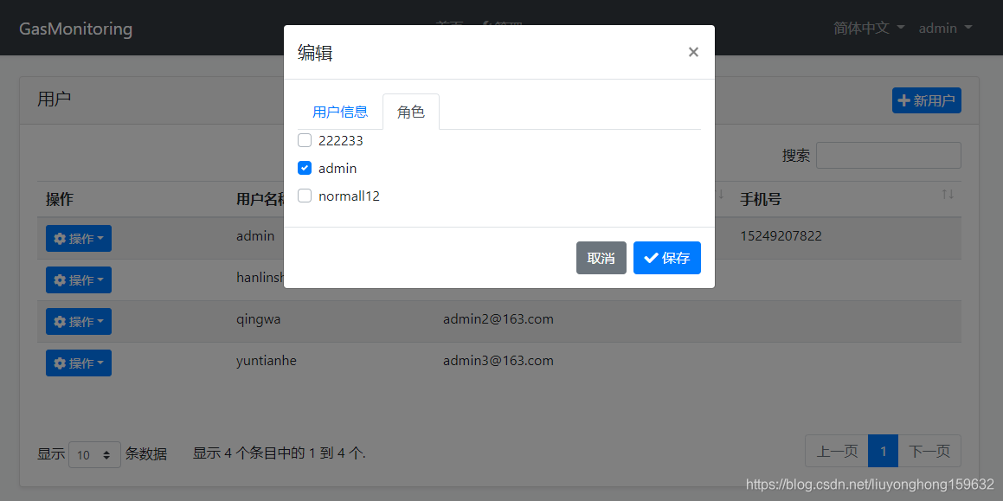Switch to the 用户信息 tab
This screenshot has width=1003, height=501.
(x=340, y=111)
